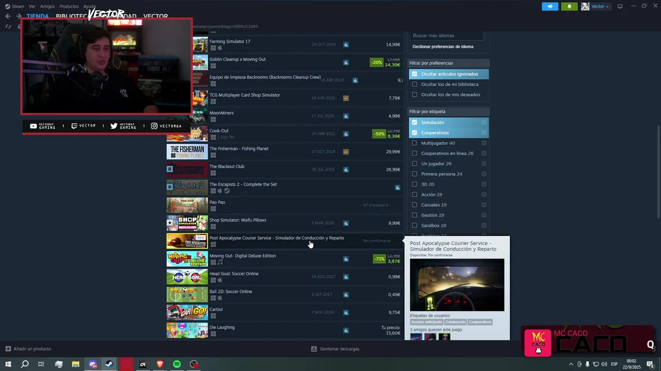Open the Ayuda menu

point(89,6)
